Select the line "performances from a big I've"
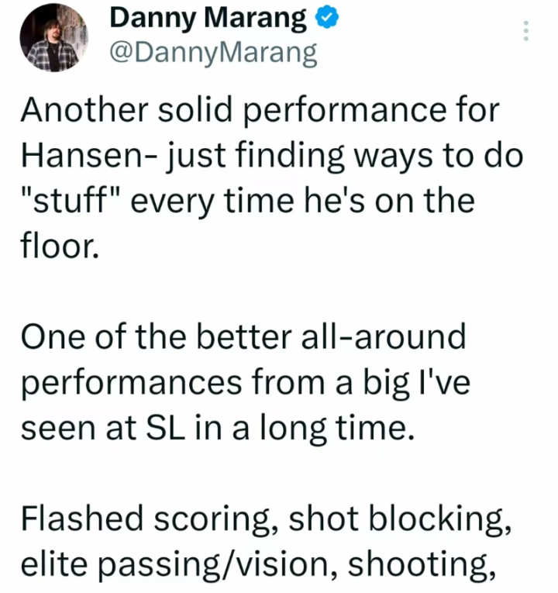558x593 pixels. coord(246,384)
